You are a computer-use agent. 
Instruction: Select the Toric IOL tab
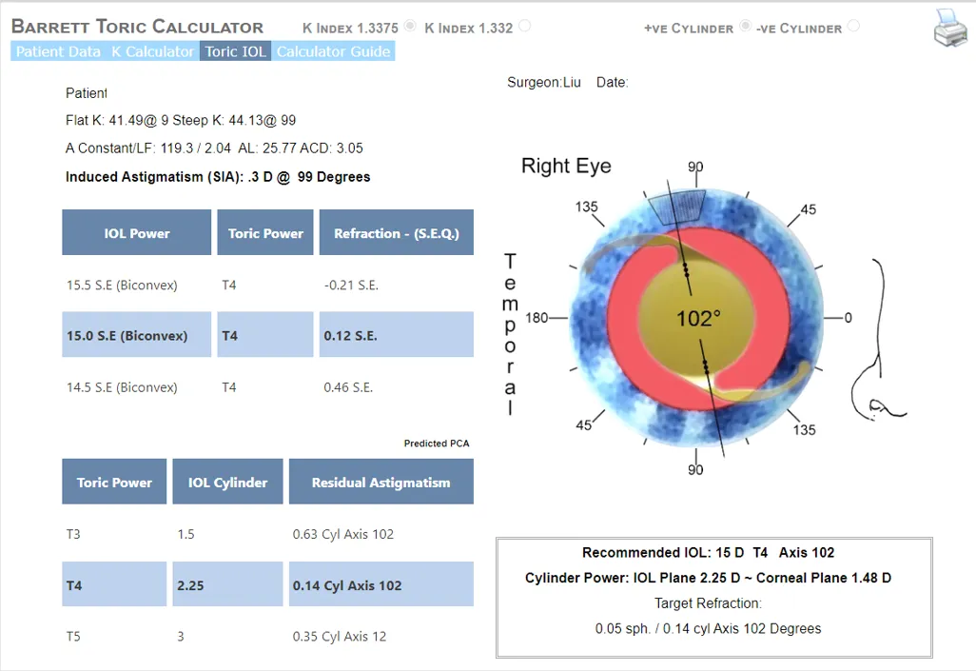(235, 51)
